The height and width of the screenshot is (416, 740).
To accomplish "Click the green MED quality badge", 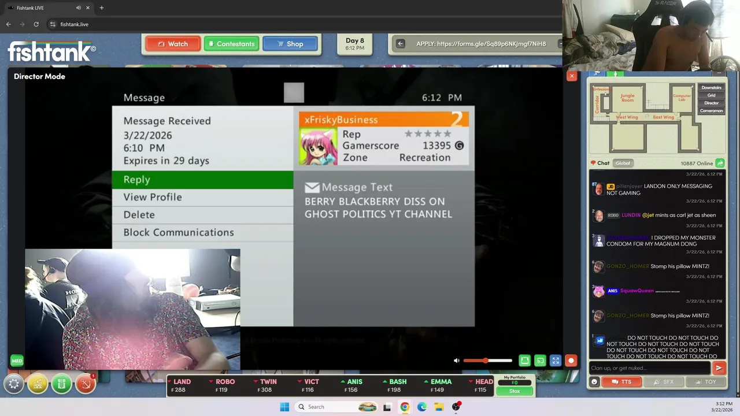I will (x=17, y=361).
